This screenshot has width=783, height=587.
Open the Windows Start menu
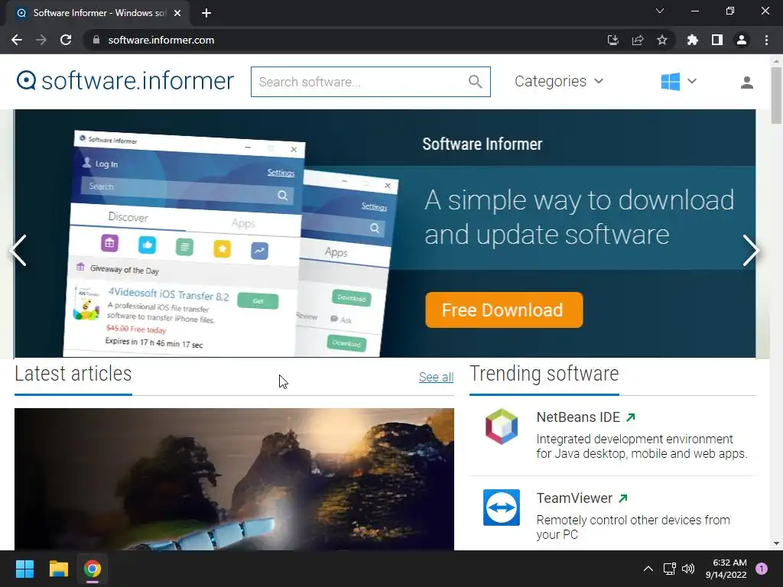[24, 569]
